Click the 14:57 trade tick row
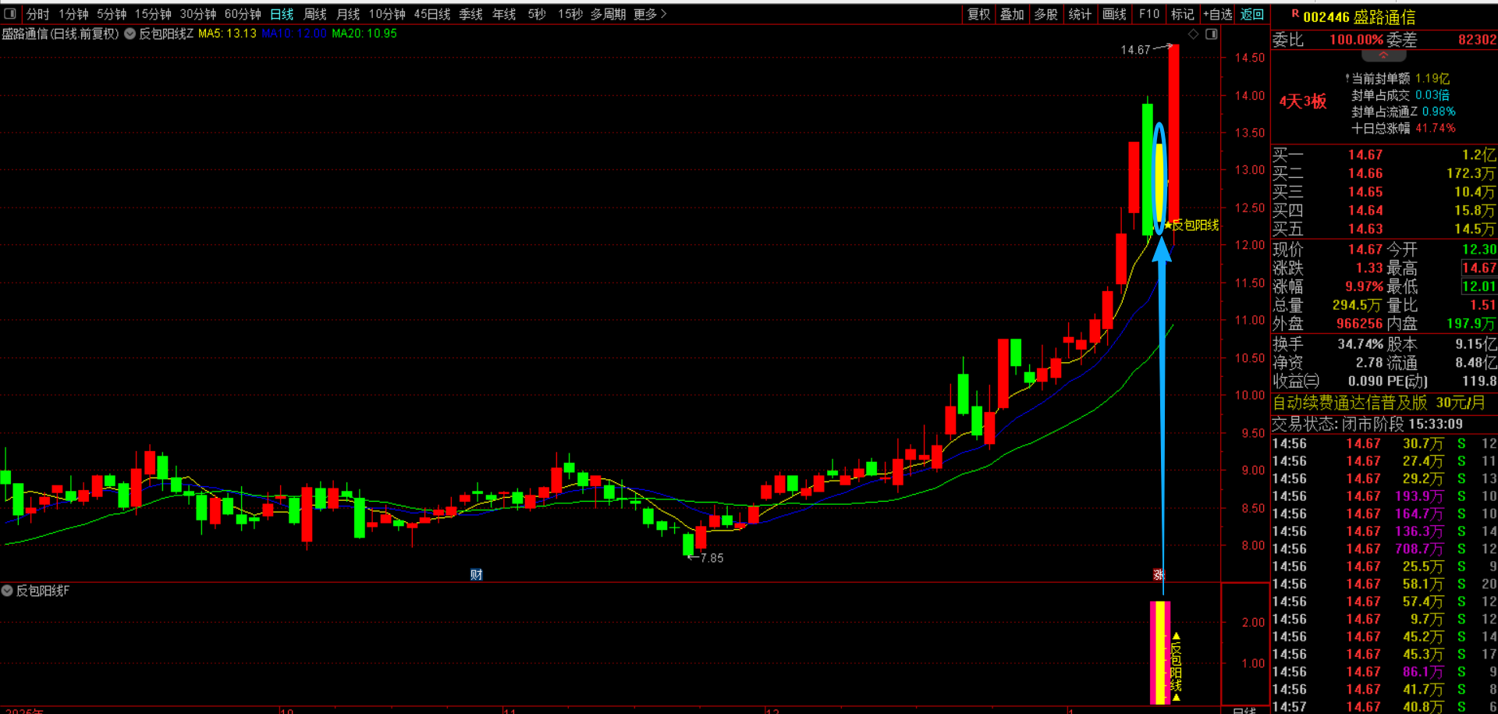 1384,706
